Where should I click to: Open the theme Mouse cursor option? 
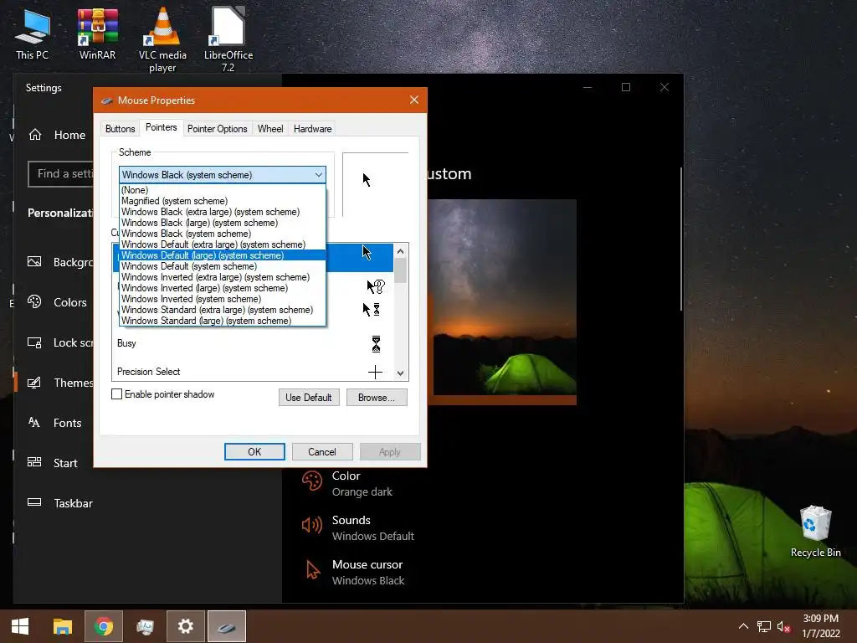click(x=353, y=572)
